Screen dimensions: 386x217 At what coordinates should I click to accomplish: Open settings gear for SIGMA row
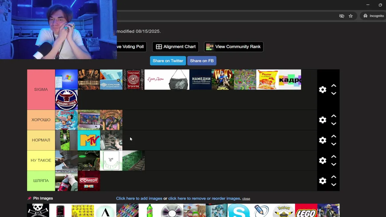323,90
